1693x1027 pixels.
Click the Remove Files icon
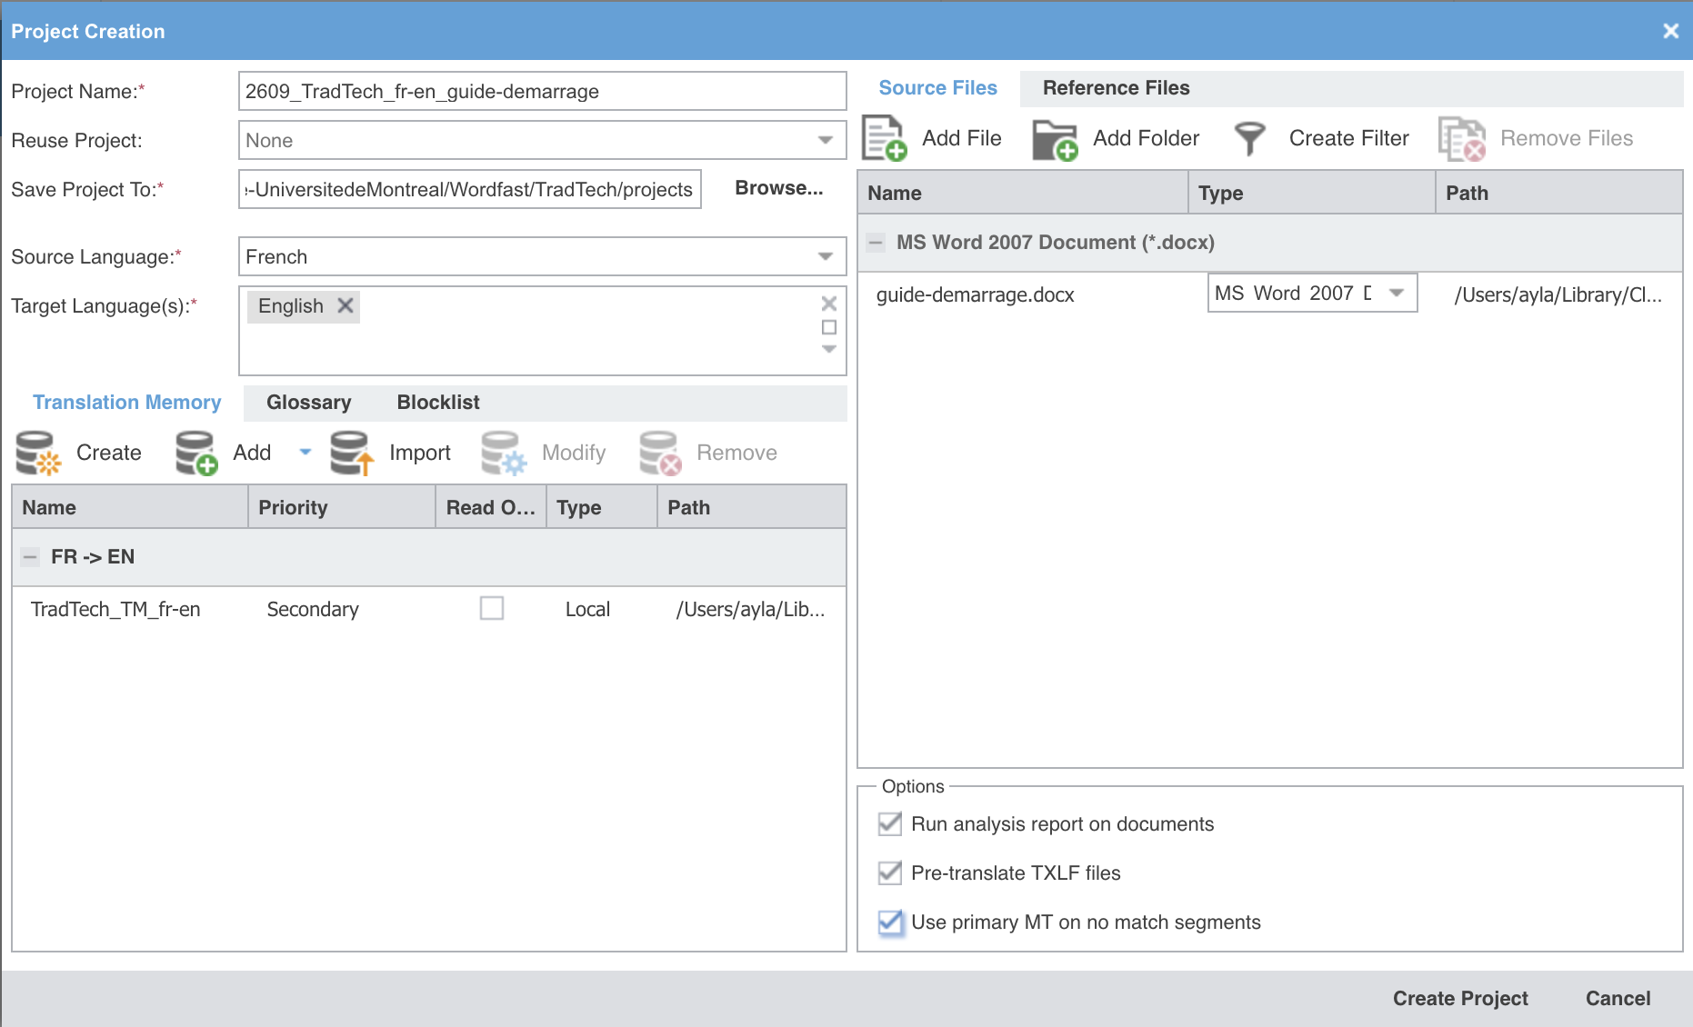(x=1462, y=139)
